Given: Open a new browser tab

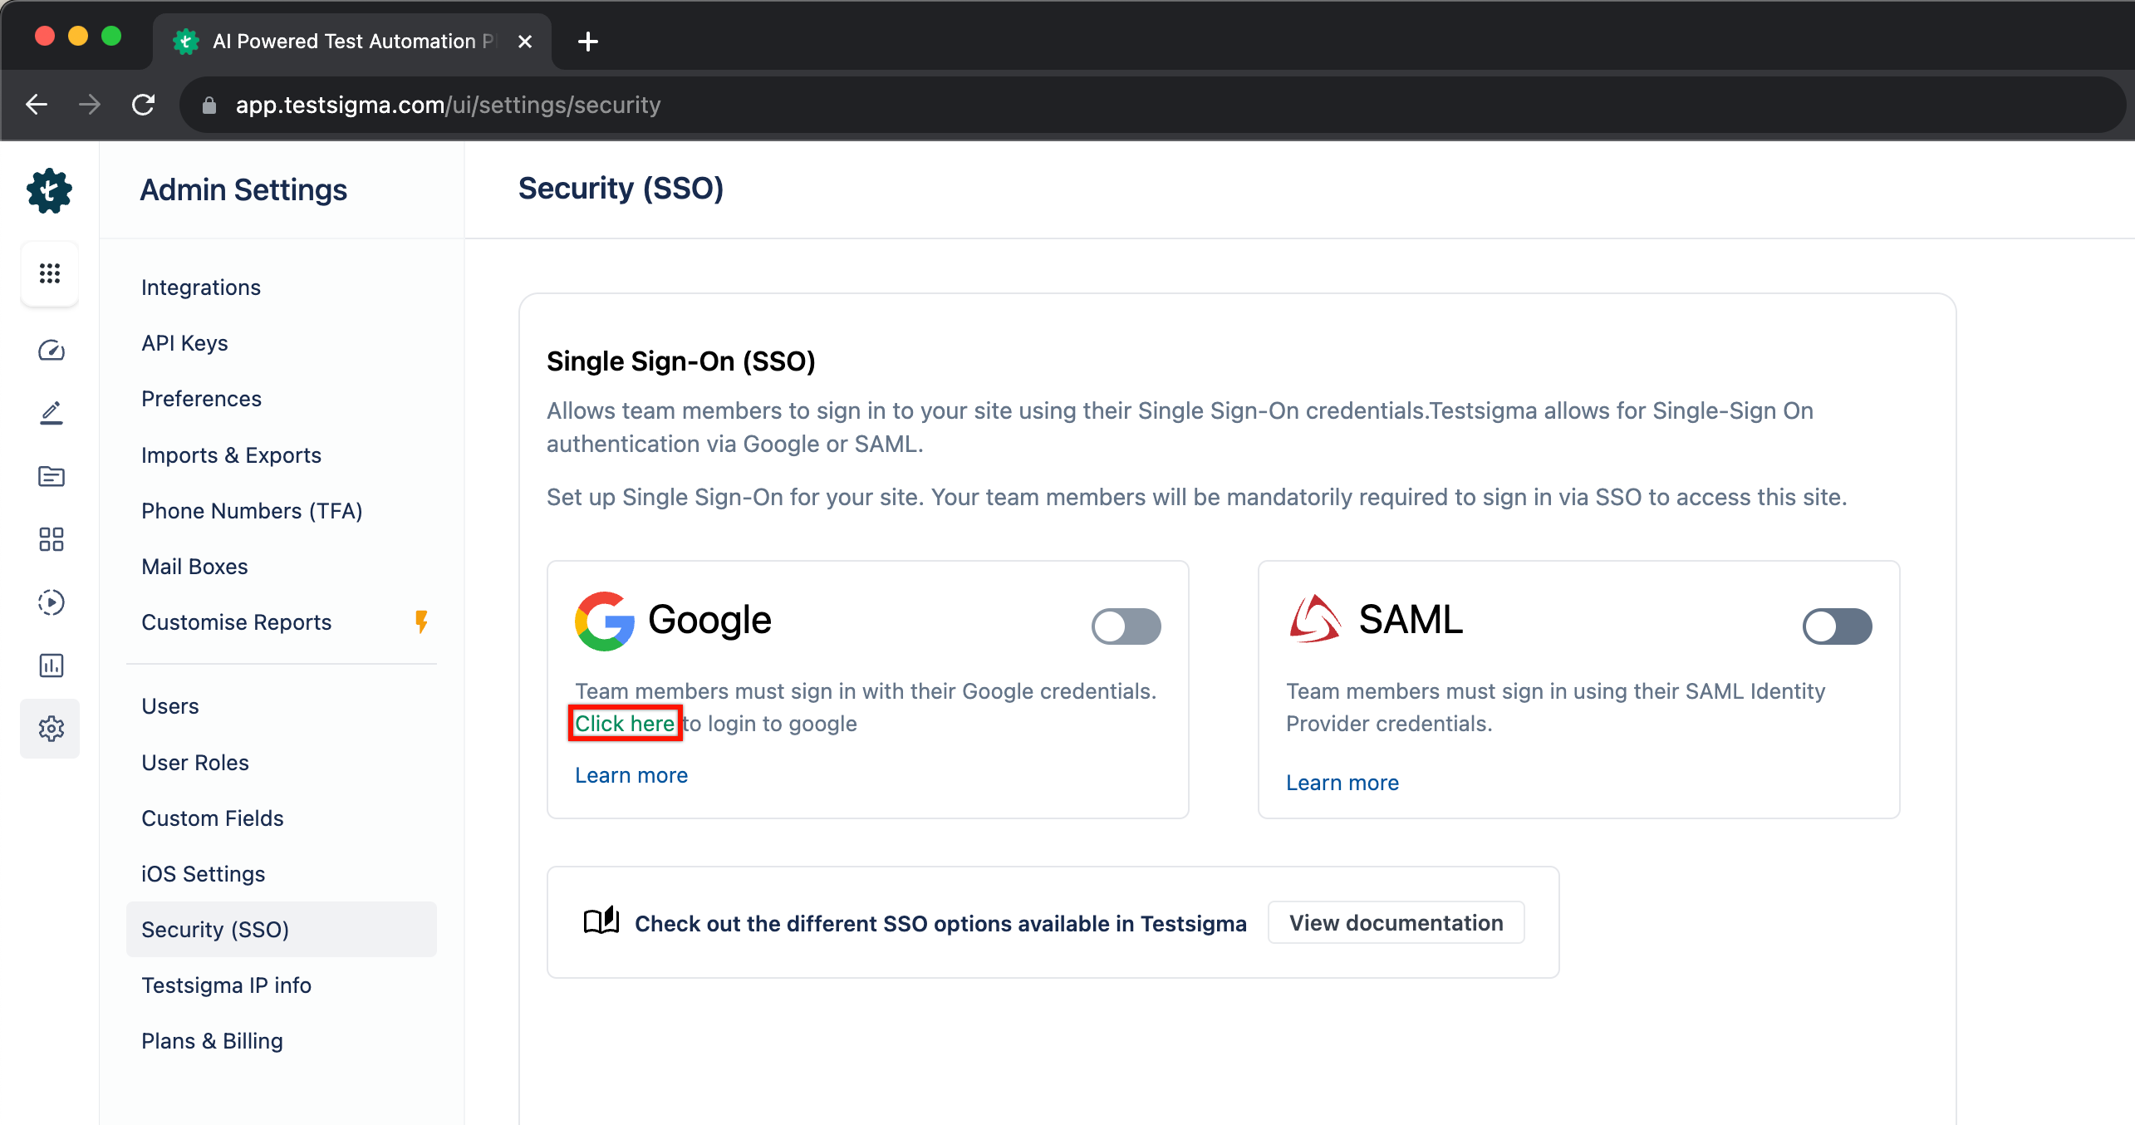Looking at the screenshot, I should [588, 42].
